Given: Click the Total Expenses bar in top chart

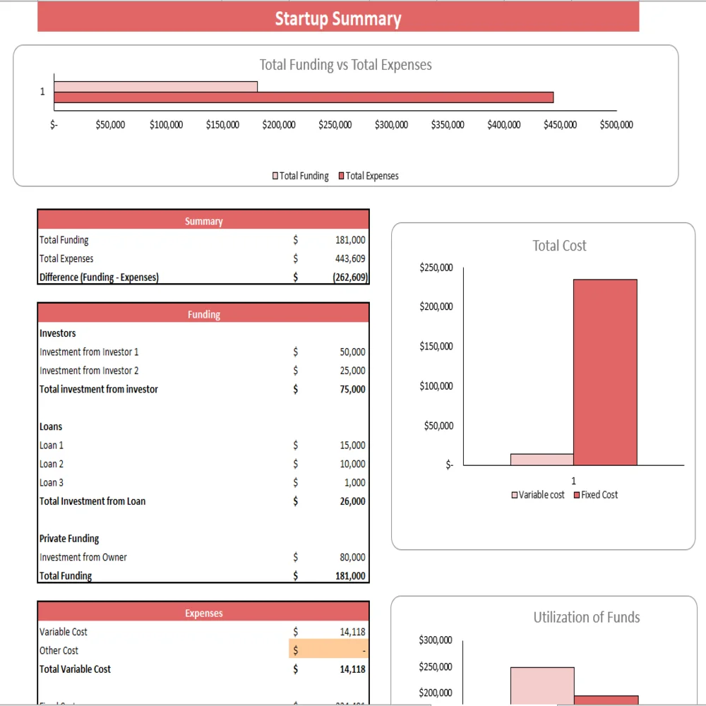Looking at the screenshot, I should click(x=304, y=97).
